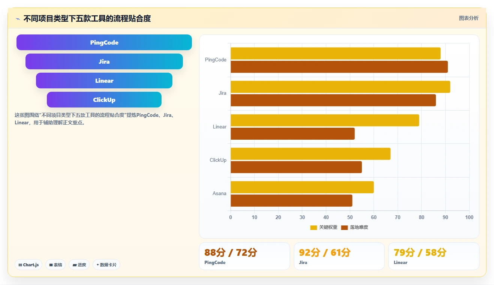Viewport: 494px width, 285px height.
Task: Click PingCode's brown 落地难度 bar
Action: [339, 67]
